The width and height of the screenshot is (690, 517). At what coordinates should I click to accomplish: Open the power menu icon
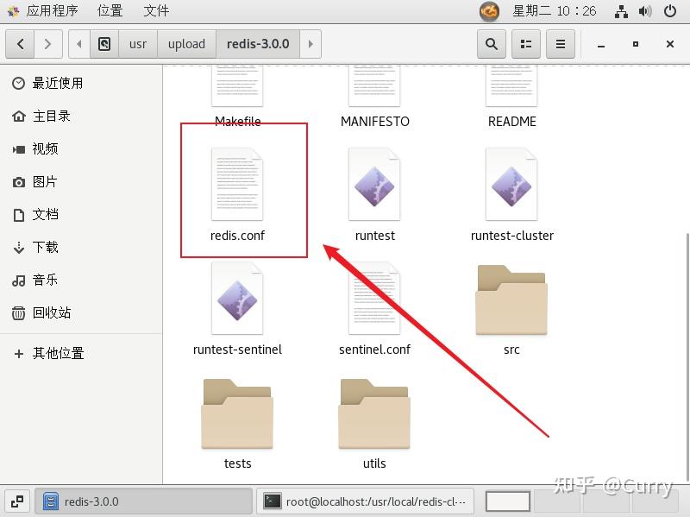[x=670, y=11]
